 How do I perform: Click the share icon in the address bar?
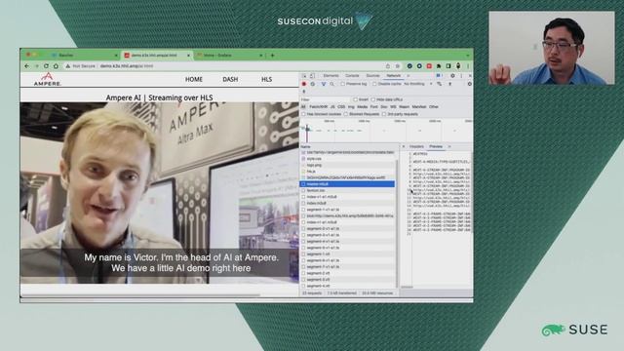tap(388, 66)
